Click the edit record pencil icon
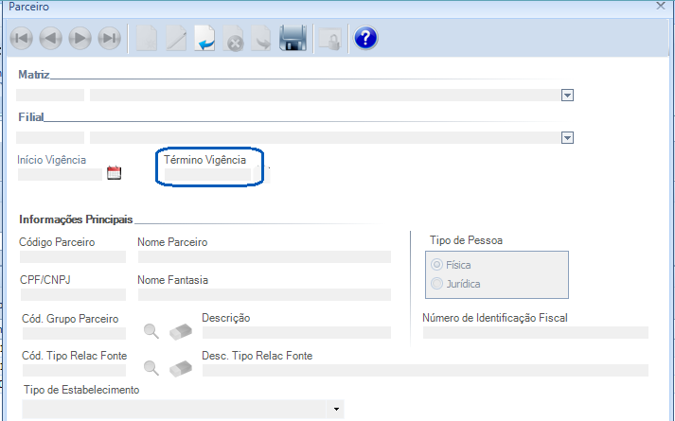The image size is (675, 421). pyautogui.click(x=176, y=38)
